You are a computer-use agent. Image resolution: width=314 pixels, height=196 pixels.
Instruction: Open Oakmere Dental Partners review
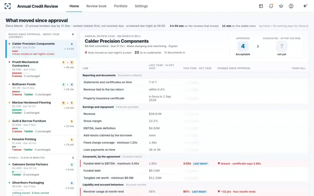[x=41, y=169]
